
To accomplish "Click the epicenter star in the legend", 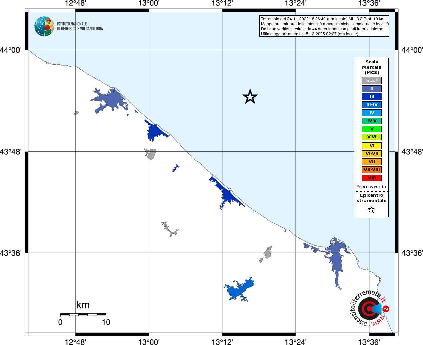I will tap(371, 210).
